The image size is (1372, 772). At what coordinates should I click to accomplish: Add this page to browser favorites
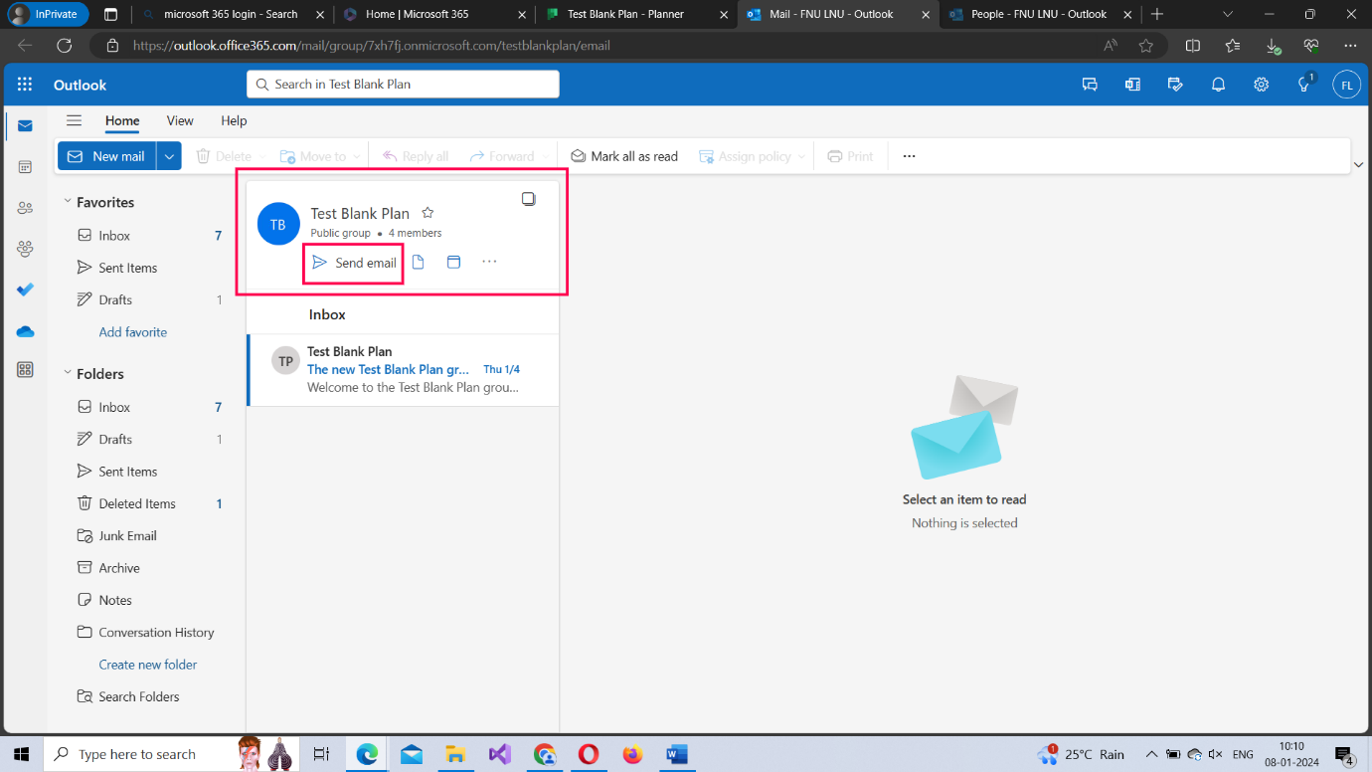[1146, 46]
